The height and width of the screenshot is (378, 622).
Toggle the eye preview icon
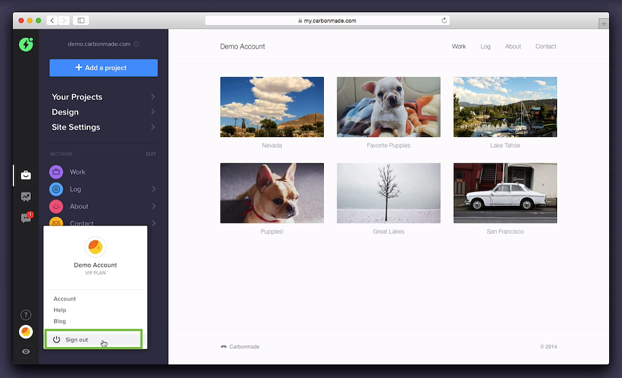coord(26,352)
